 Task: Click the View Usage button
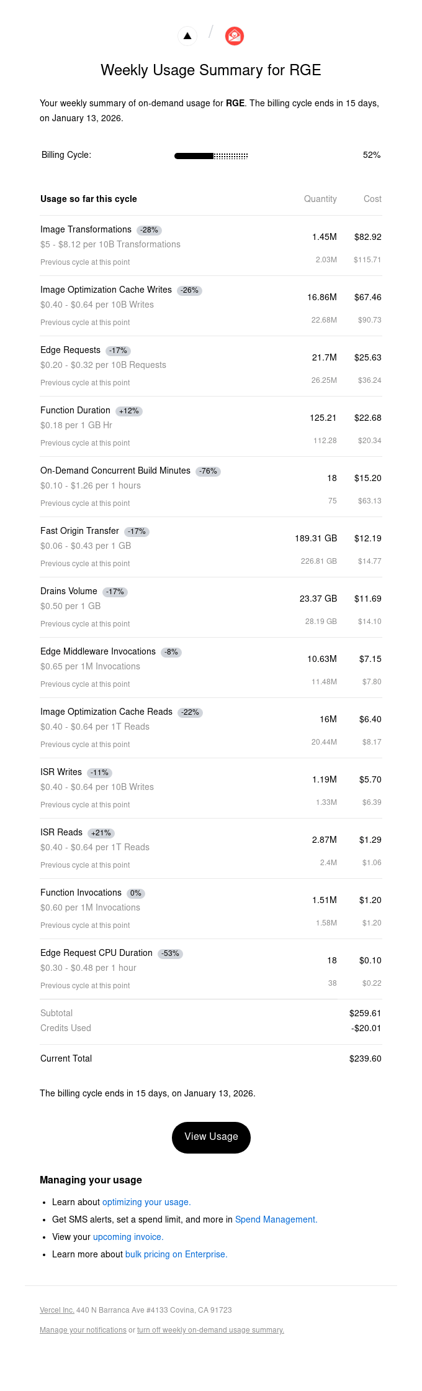coord(211,1137)
